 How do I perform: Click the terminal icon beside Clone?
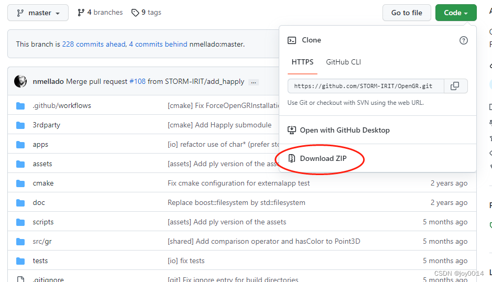(292, 40)
